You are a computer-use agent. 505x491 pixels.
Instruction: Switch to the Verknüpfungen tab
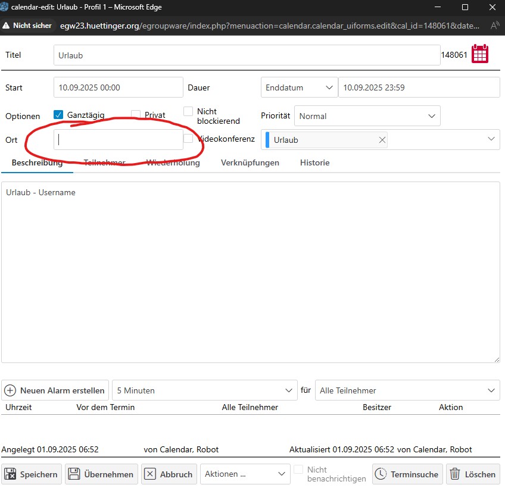tap(250, 162)
